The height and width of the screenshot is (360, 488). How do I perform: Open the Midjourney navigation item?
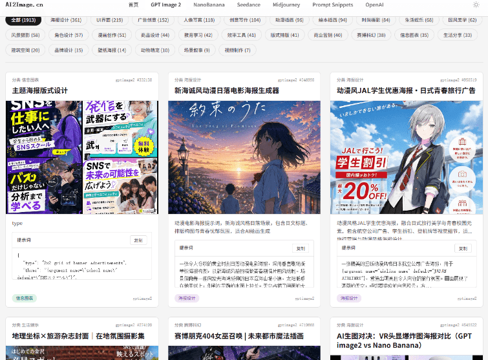[x=286, y=5]
